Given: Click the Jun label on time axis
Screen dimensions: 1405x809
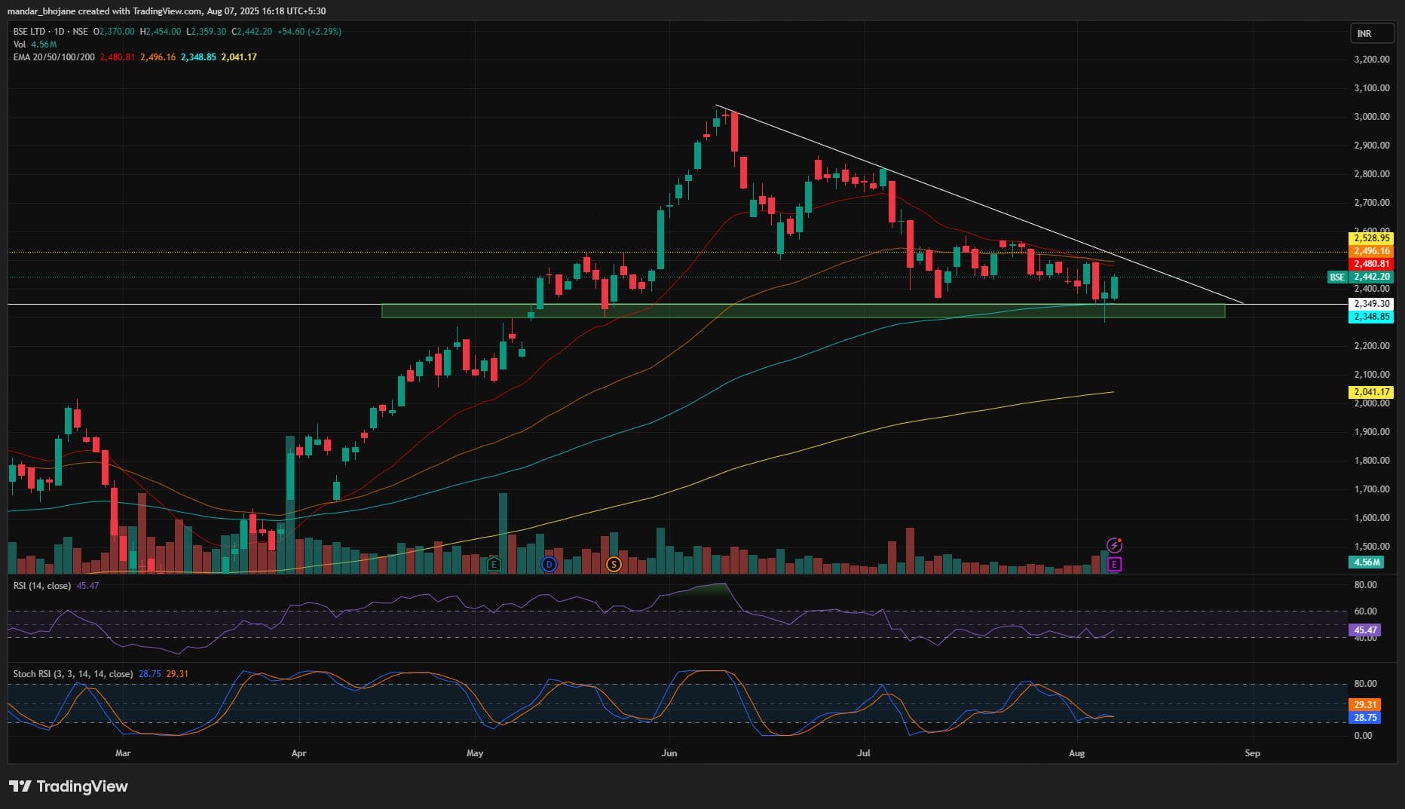Looking at the screenshot, I should [x=669, y=753].
